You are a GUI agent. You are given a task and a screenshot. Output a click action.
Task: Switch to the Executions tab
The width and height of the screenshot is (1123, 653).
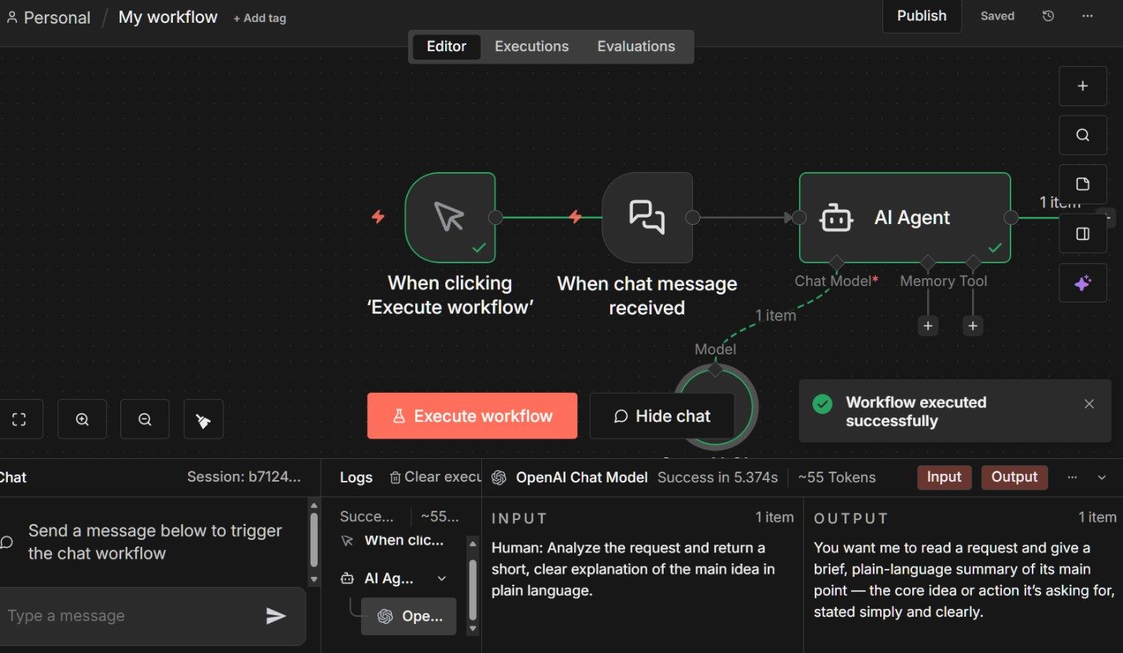tap(531, 46)
